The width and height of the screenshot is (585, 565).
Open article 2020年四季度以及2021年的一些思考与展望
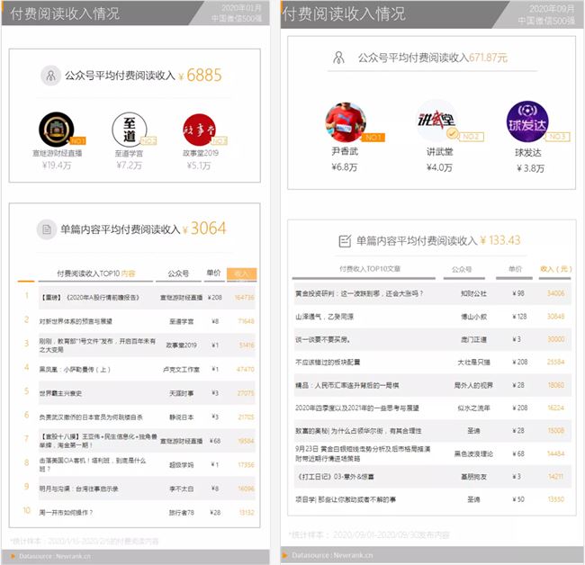click(357, 408)
